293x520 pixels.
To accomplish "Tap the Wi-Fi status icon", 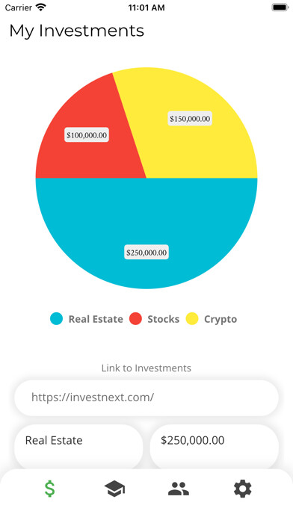I will click(41, 7).
